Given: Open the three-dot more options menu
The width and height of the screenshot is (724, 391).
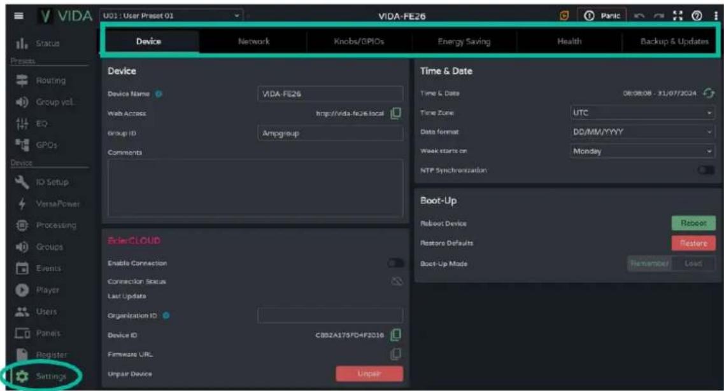Looking at the screenshot, I should [x=716, y=16].
